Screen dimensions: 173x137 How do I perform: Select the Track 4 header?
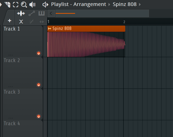pos(23,129)
